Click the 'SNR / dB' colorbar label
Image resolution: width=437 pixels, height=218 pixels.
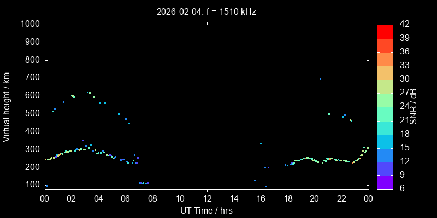pyautogui.click(x=414, y=106)
